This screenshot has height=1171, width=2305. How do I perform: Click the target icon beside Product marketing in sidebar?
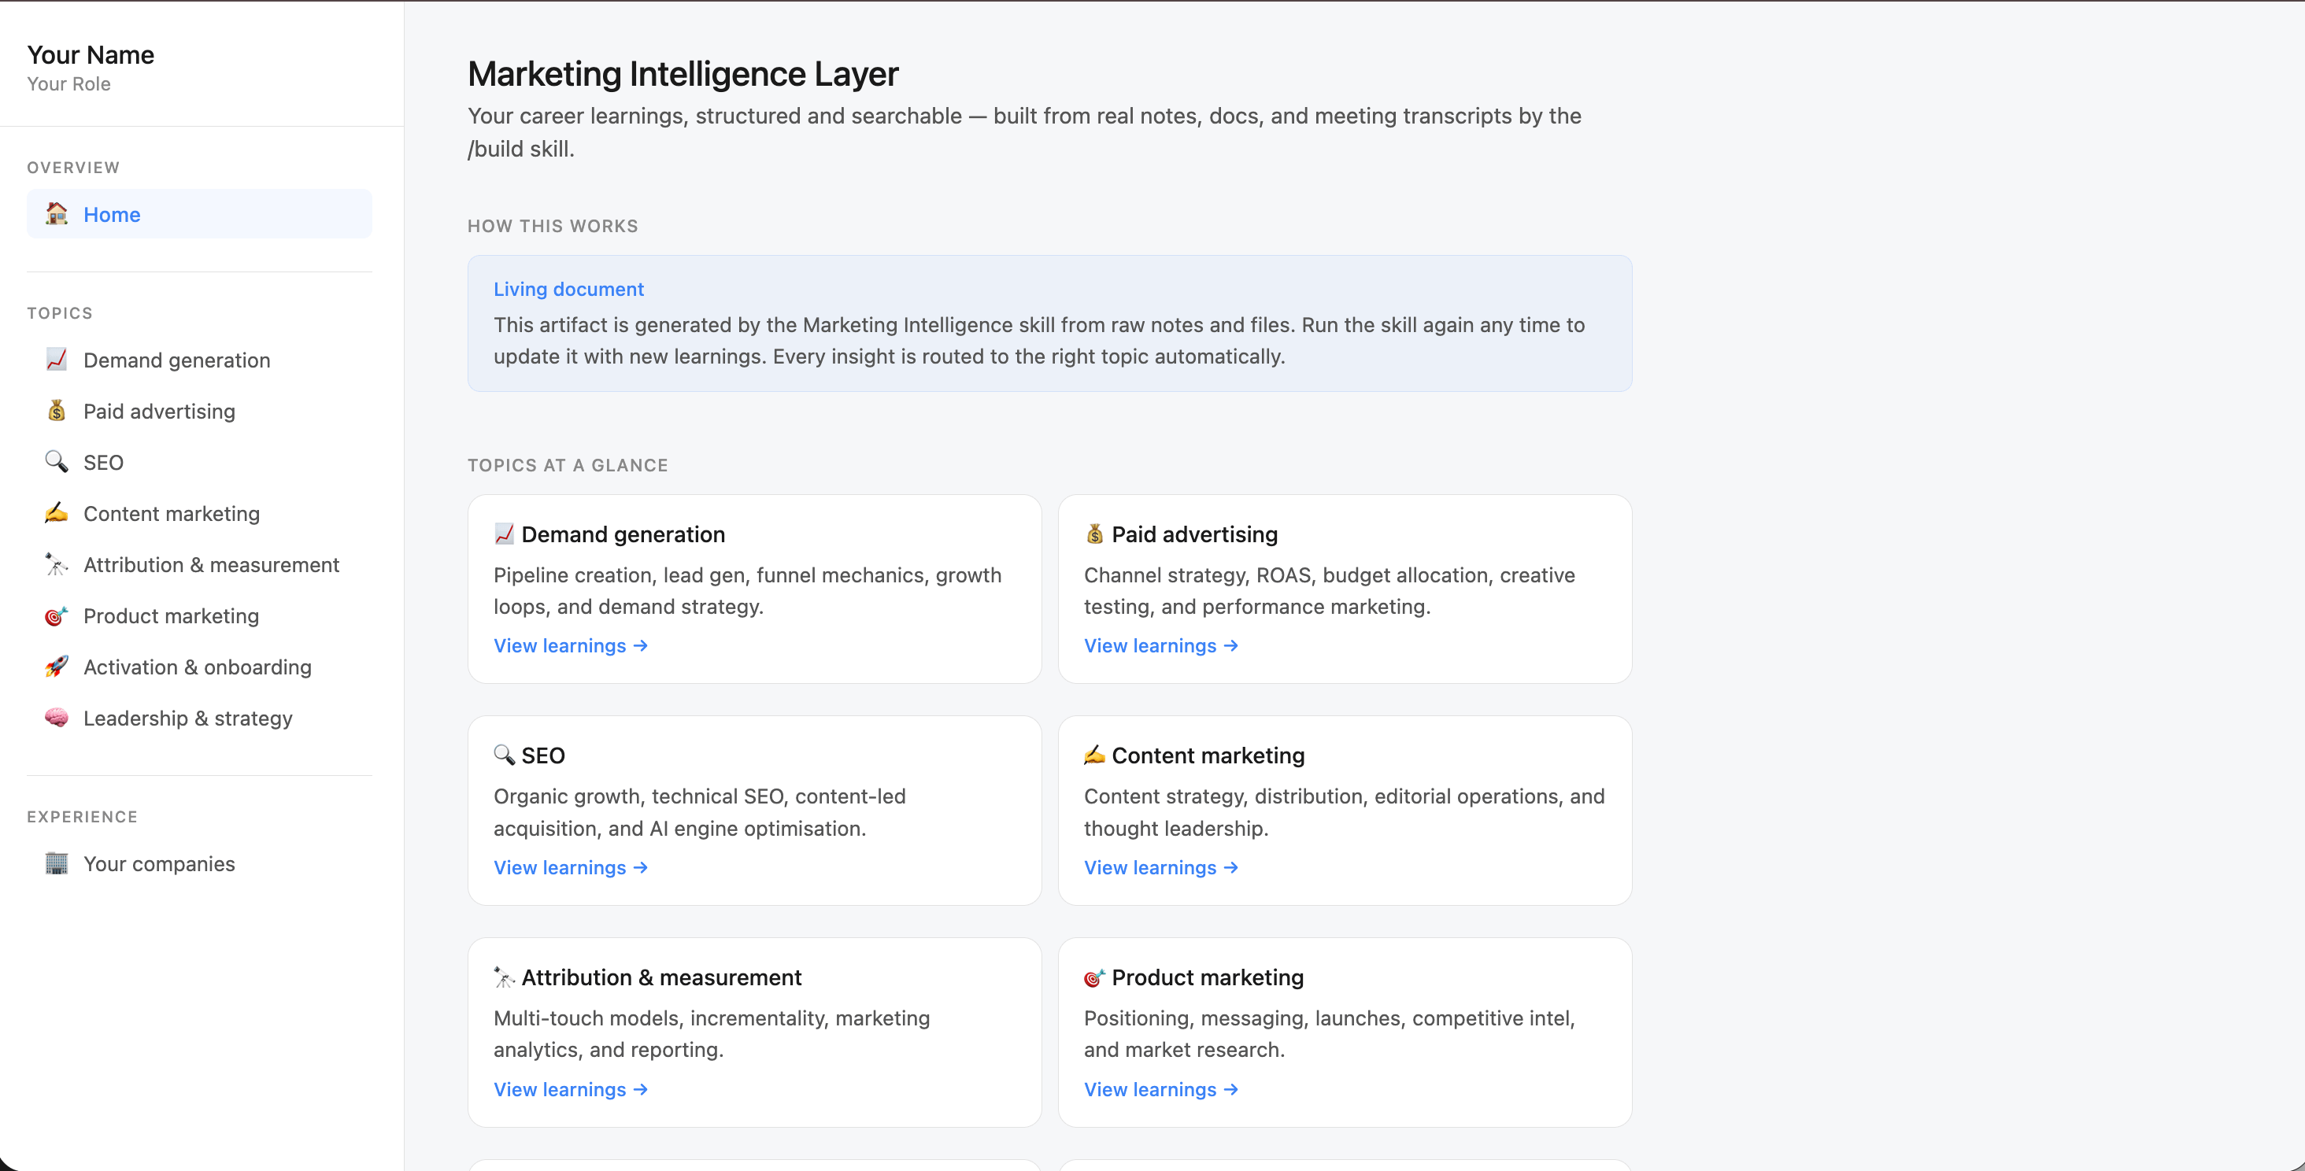[57, 615]
